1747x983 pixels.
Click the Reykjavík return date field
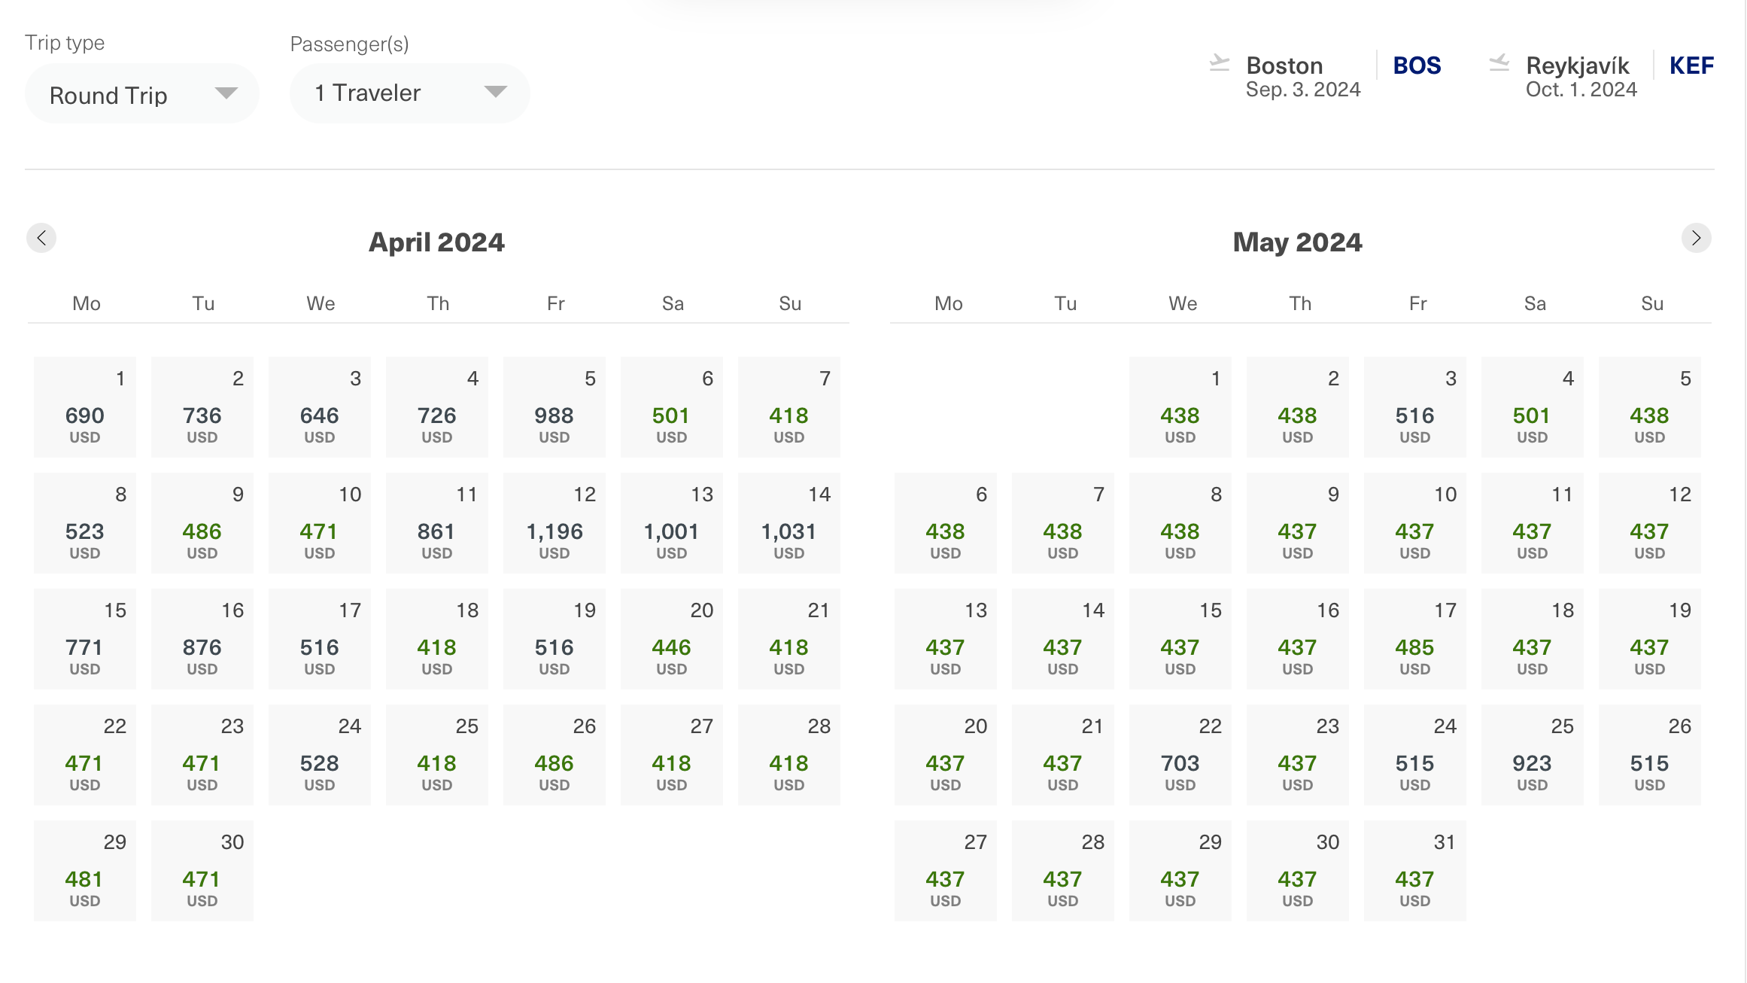(x=1581, y=90)
